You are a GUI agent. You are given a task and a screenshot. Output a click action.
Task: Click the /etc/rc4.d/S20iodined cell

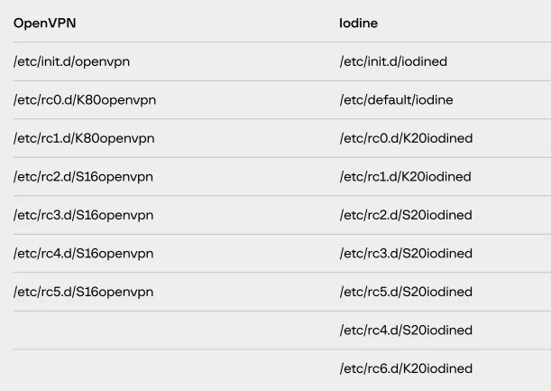(406, 330)
